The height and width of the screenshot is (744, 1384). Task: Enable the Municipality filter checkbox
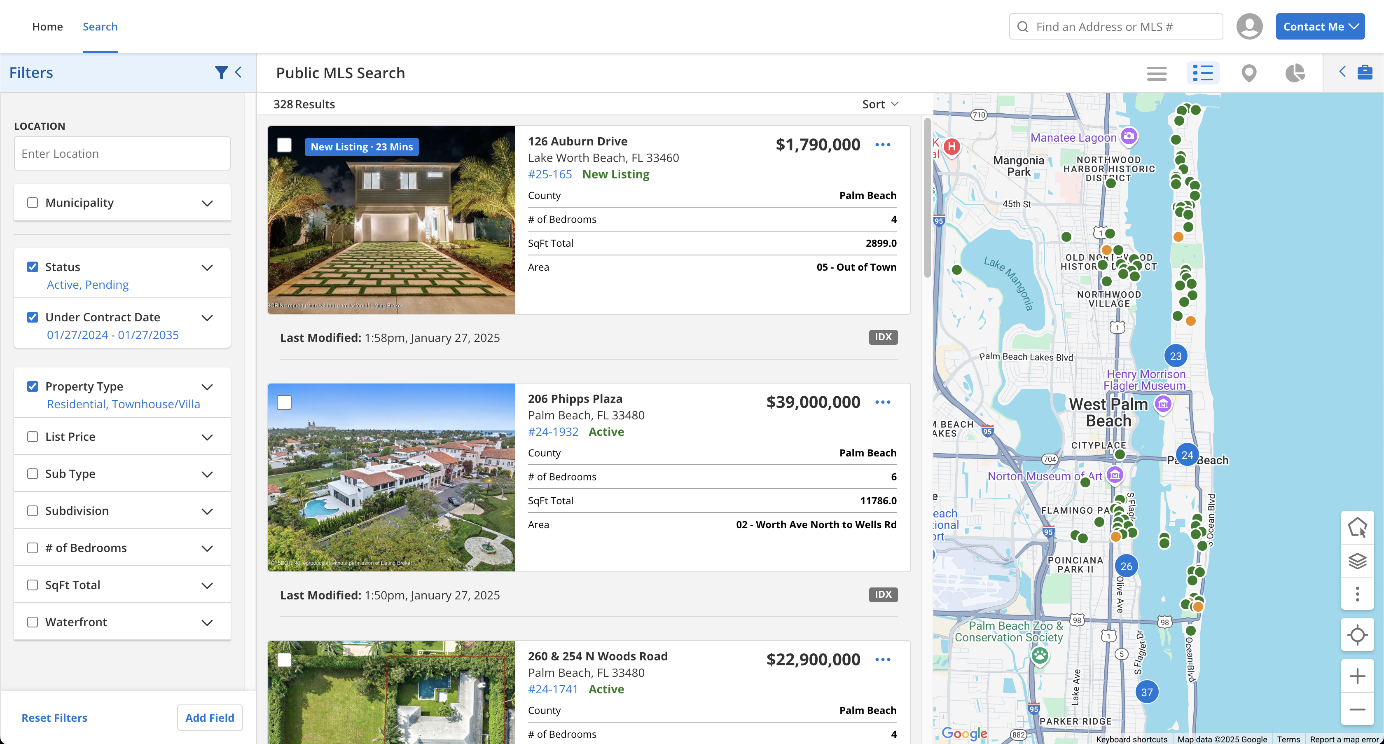33,203
